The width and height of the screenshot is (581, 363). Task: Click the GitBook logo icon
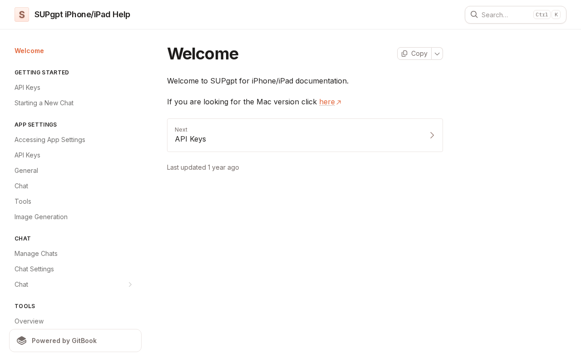[22, 341]
